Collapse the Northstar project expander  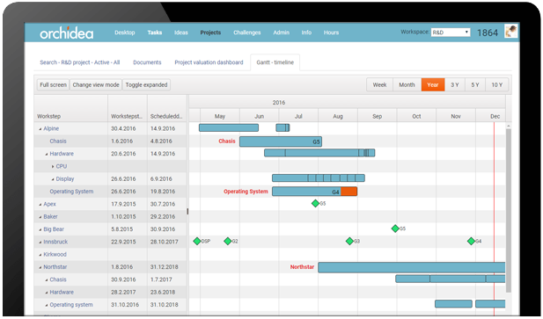point(40,267)
